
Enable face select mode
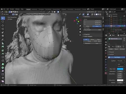(17, 14)
